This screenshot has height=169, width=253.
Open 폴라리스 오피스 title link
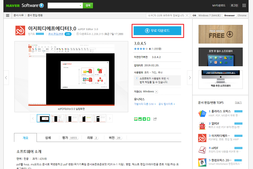221,111
